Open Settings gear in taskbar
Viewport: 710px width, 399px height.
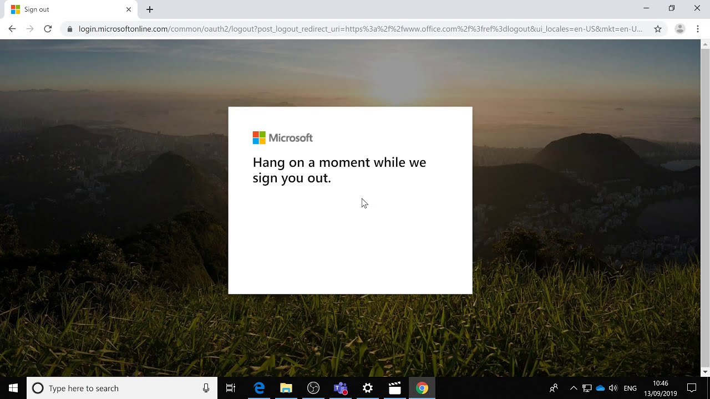coord(368,388)
